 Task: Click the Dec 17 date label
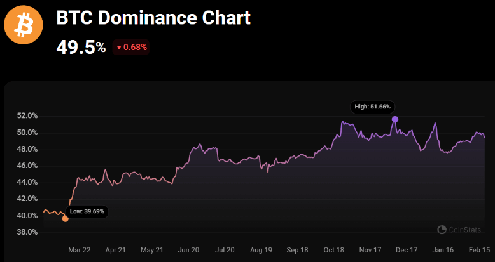(x=408, y=250)
